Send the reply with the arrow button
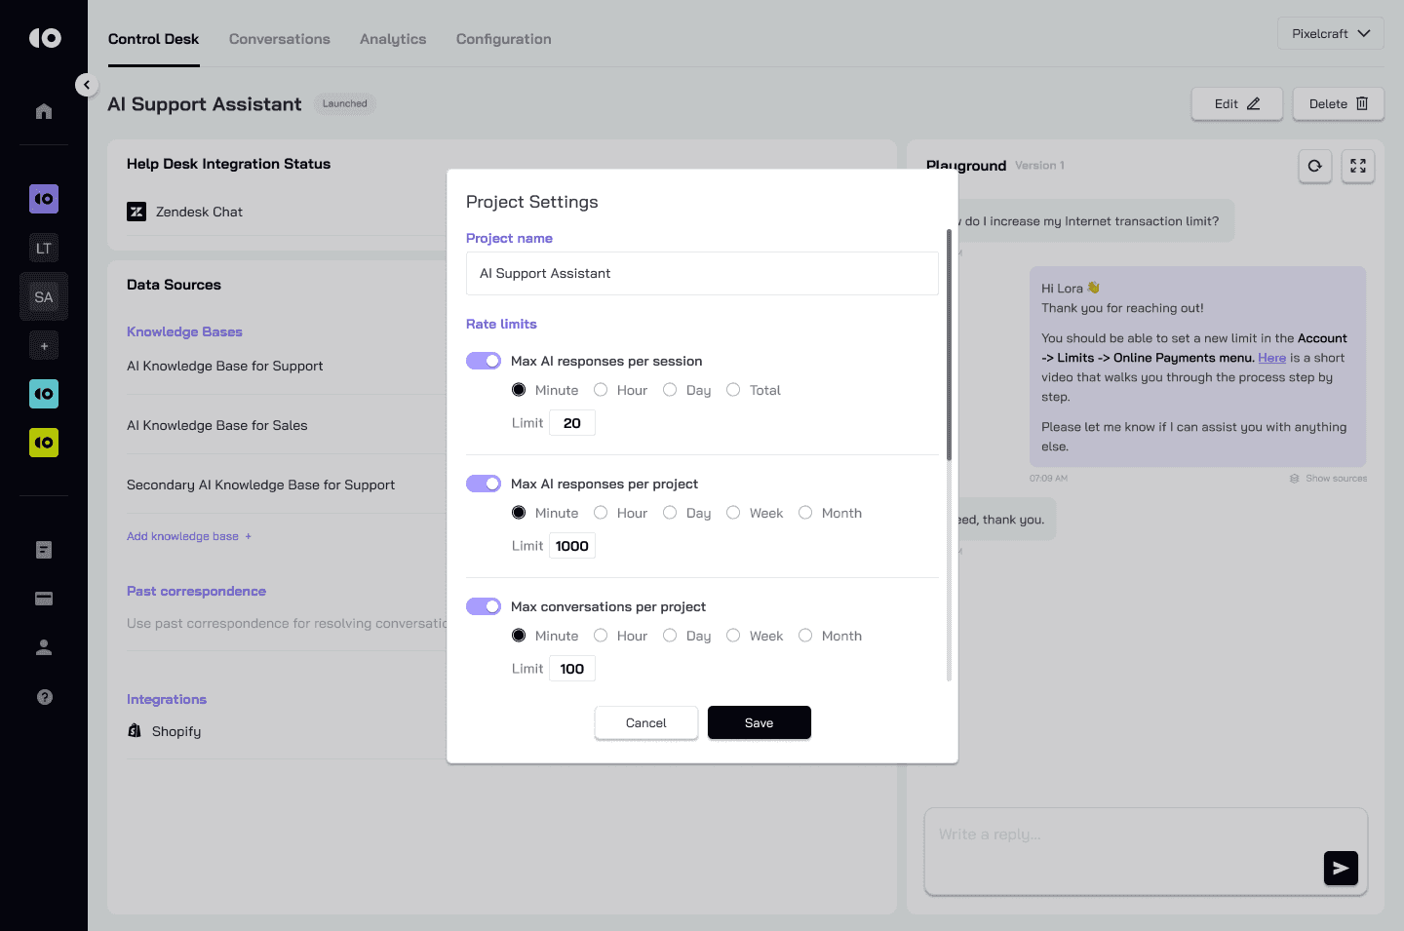 point(1341,868)
